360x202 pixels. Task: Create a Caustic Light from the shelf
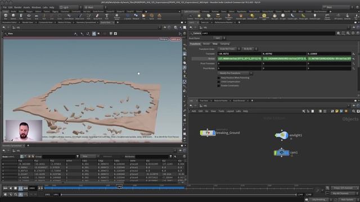click(292, 16)
